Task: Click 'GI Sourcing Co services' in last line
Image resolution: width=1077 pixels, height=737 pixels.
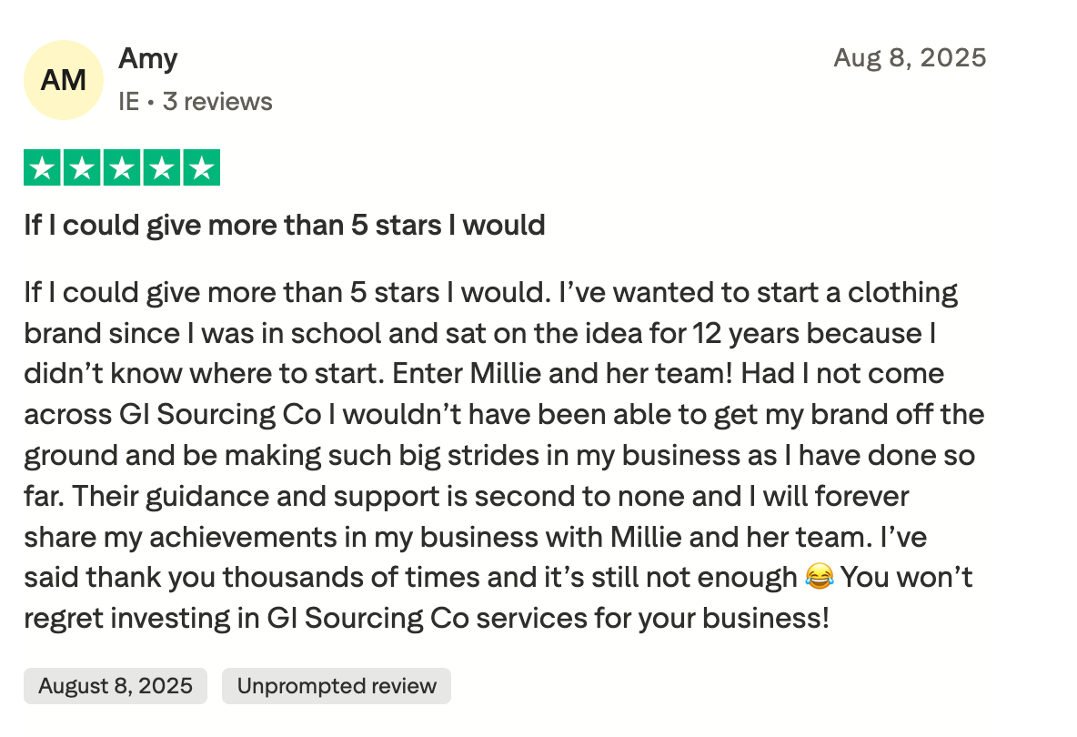Action: tap(428, 618)
